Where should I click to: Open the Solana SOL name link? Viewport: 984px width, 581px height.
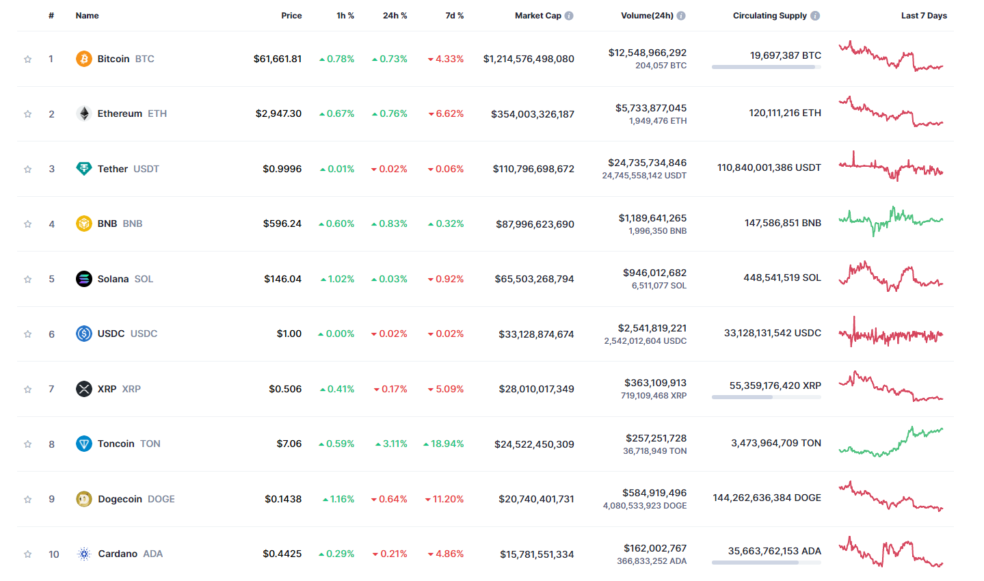tap(125, 279)
